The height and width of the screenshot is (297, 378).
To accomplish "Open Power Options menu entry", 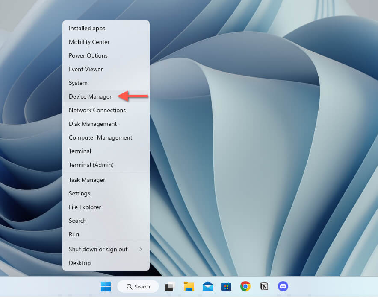I will click(88, 55).
